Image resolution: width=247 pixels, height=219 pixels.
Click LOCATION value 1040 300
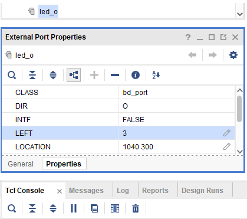point(138,147)
